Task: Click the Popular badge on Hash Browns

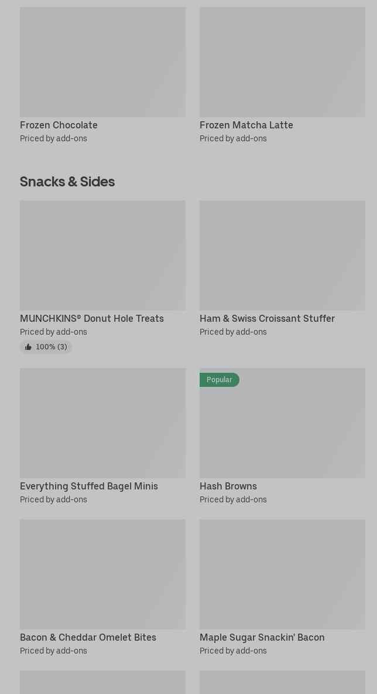Action: pos(219,380)
